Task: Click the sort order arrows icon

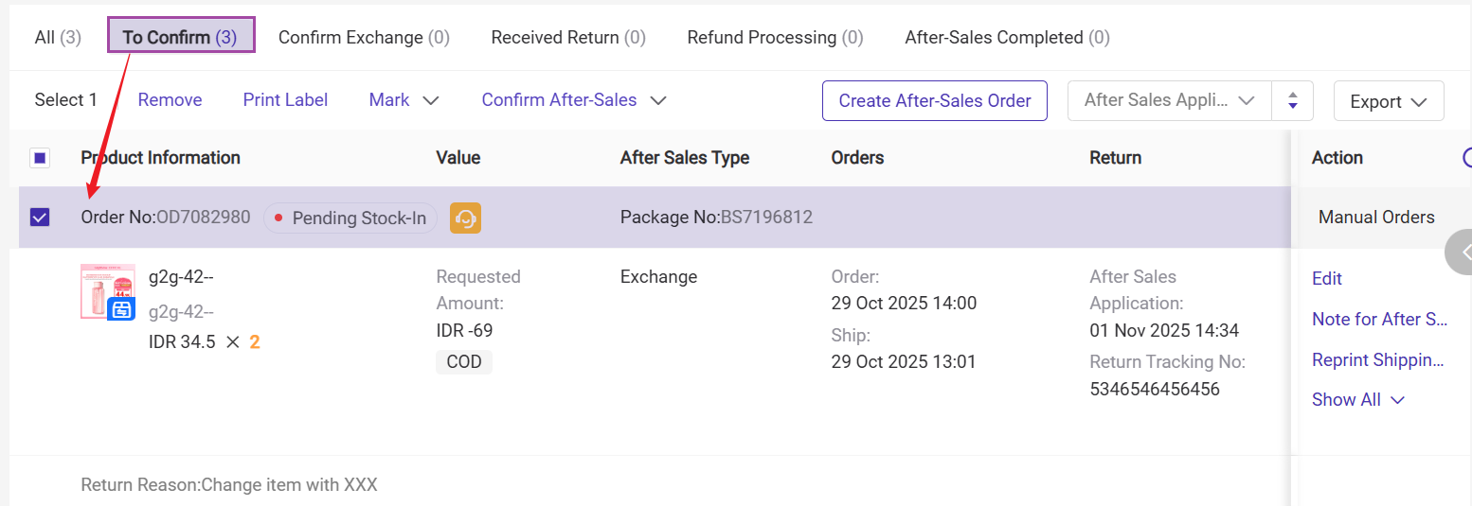Action: click(1293, 101)
